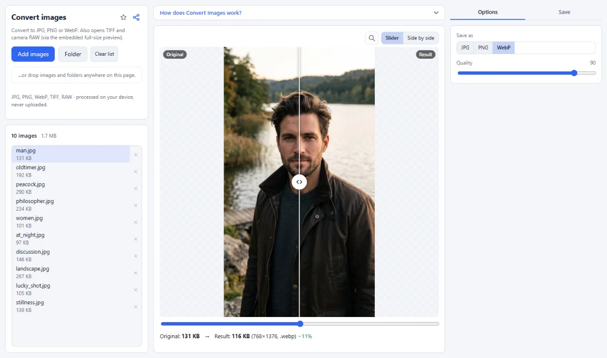Click the Original label badge on preview

point(175,54)
